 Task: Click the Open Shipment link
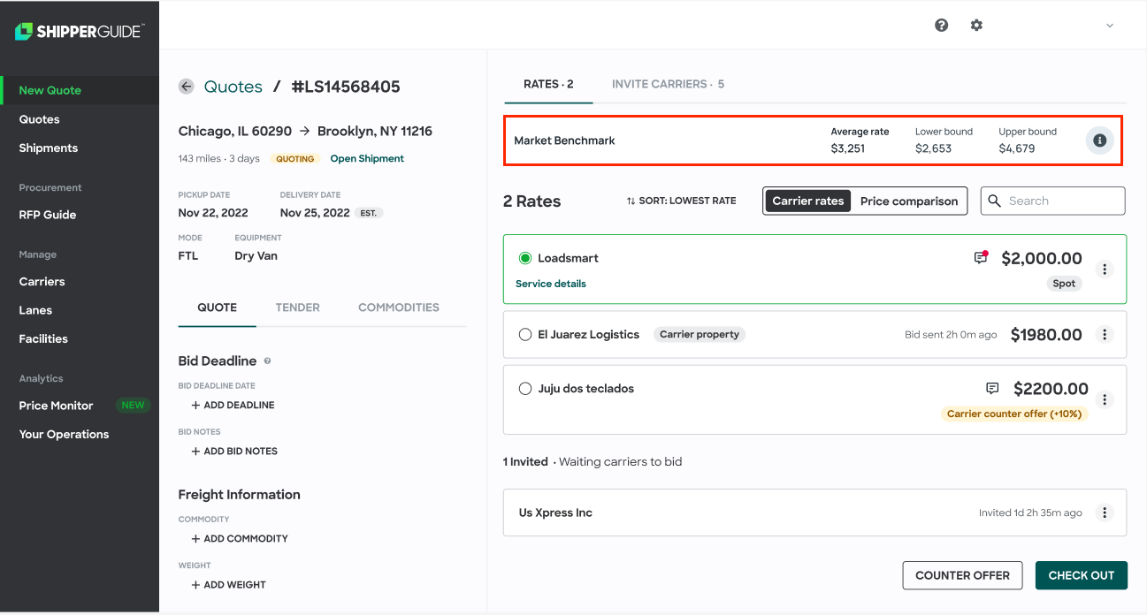pos(367,159)
